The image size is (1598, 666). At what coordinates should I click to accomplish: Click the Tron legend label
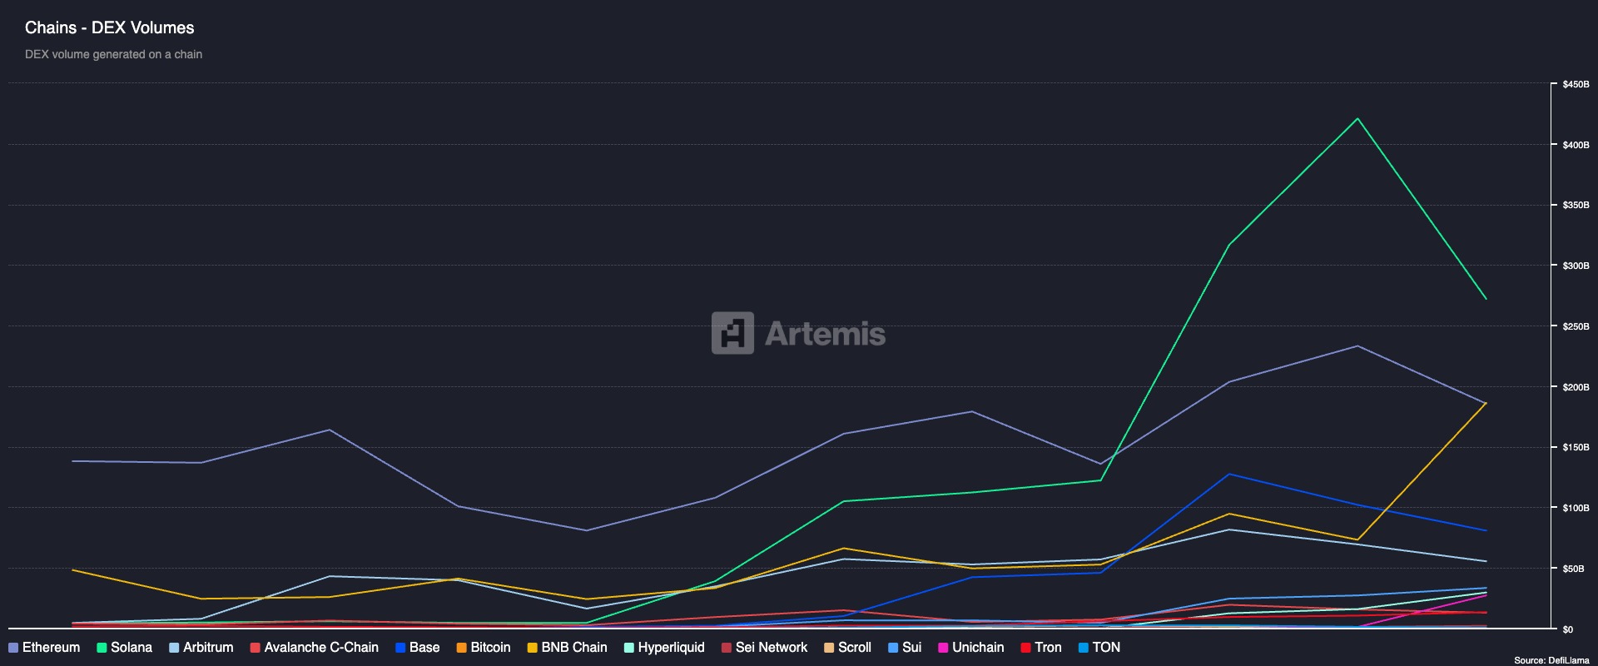click(x=1048, y=648)
